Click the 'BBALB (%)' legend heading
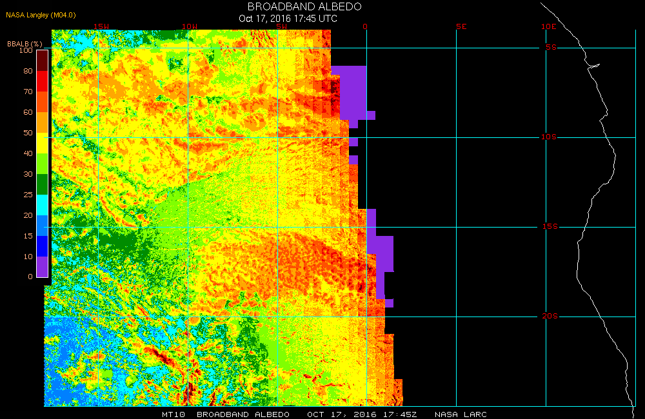The width and height of the screenshot is (645, 419). (25, 44)
